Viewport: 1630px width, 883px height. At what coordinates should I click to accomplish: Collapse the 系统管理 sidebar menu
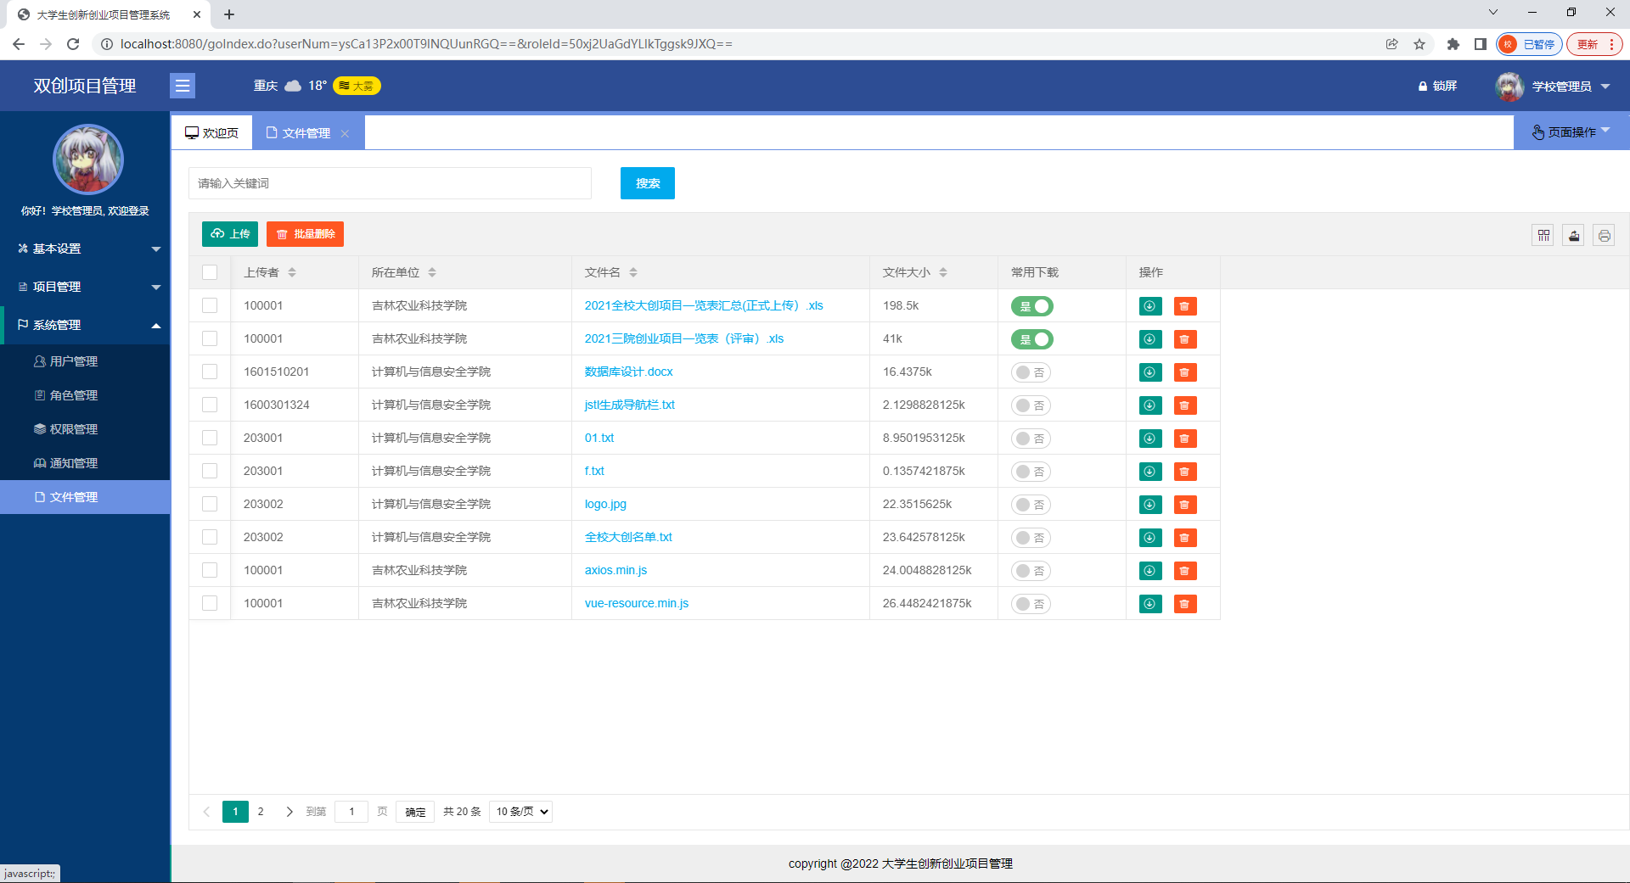point(85,325)
